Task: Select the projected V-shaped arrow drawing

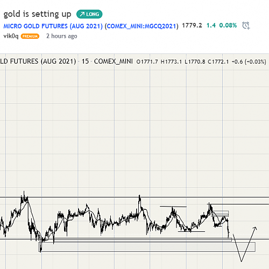Action: click(x=245, y=244)
